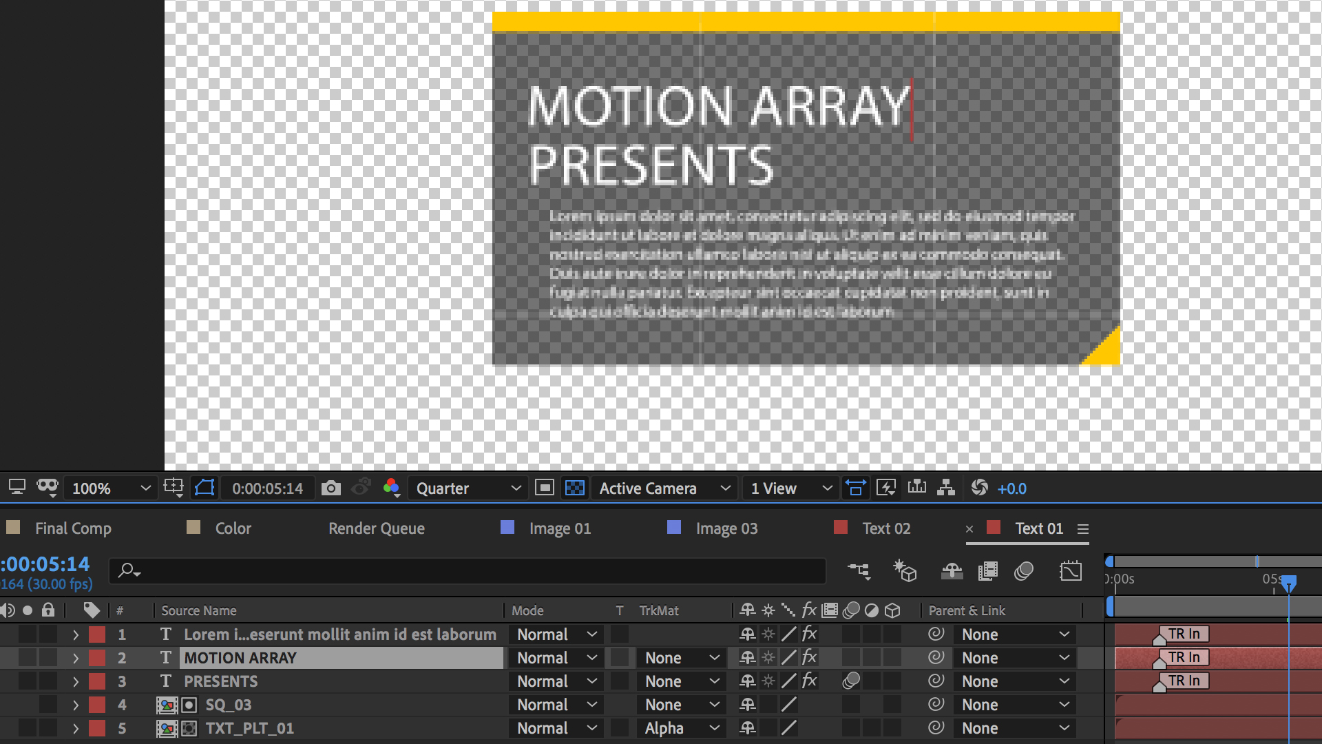This screenshot has width=1322, height=744.
Task: Expand the MOTION ARRAY layer properties
Action: [x=76, y=658]
